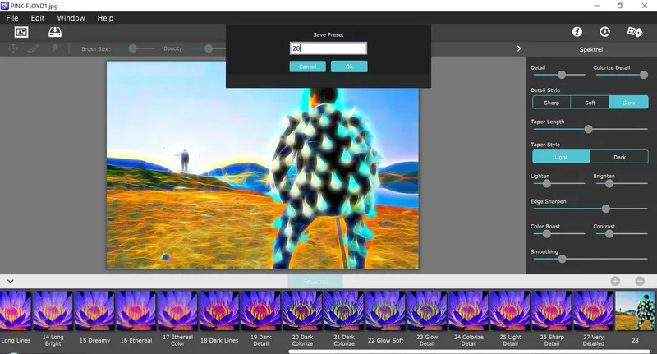657x354 pixels.
Task: Select the 14 Long Bright preset thumbnail
Action: [x=53, y=310]
